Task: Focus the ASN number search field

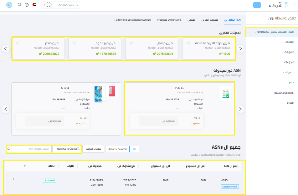Action: (x=32, y=149)
